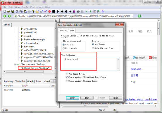Toggle navigation mode with the purple N icon
Image resolution: width=162 pixels, height=113 pixels.
74,11
